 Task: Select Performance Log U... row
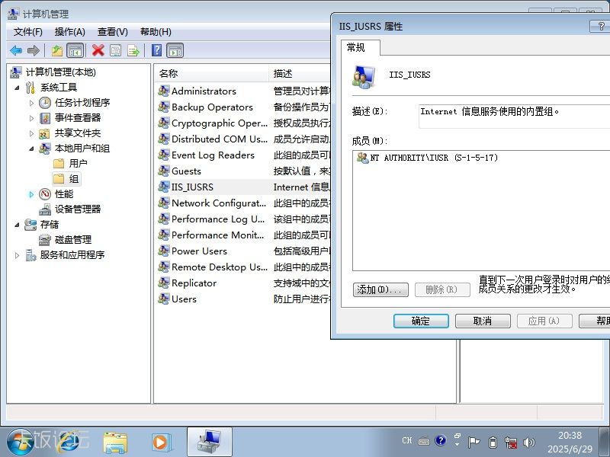pos(243,219)
